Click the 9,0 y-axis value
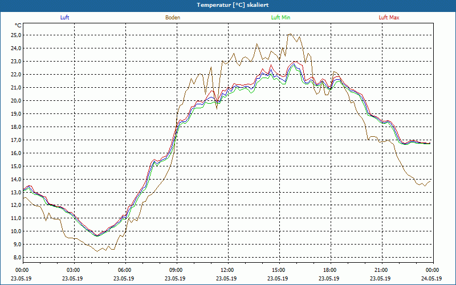This screenshot has height=285, width=456. [18, 245]
